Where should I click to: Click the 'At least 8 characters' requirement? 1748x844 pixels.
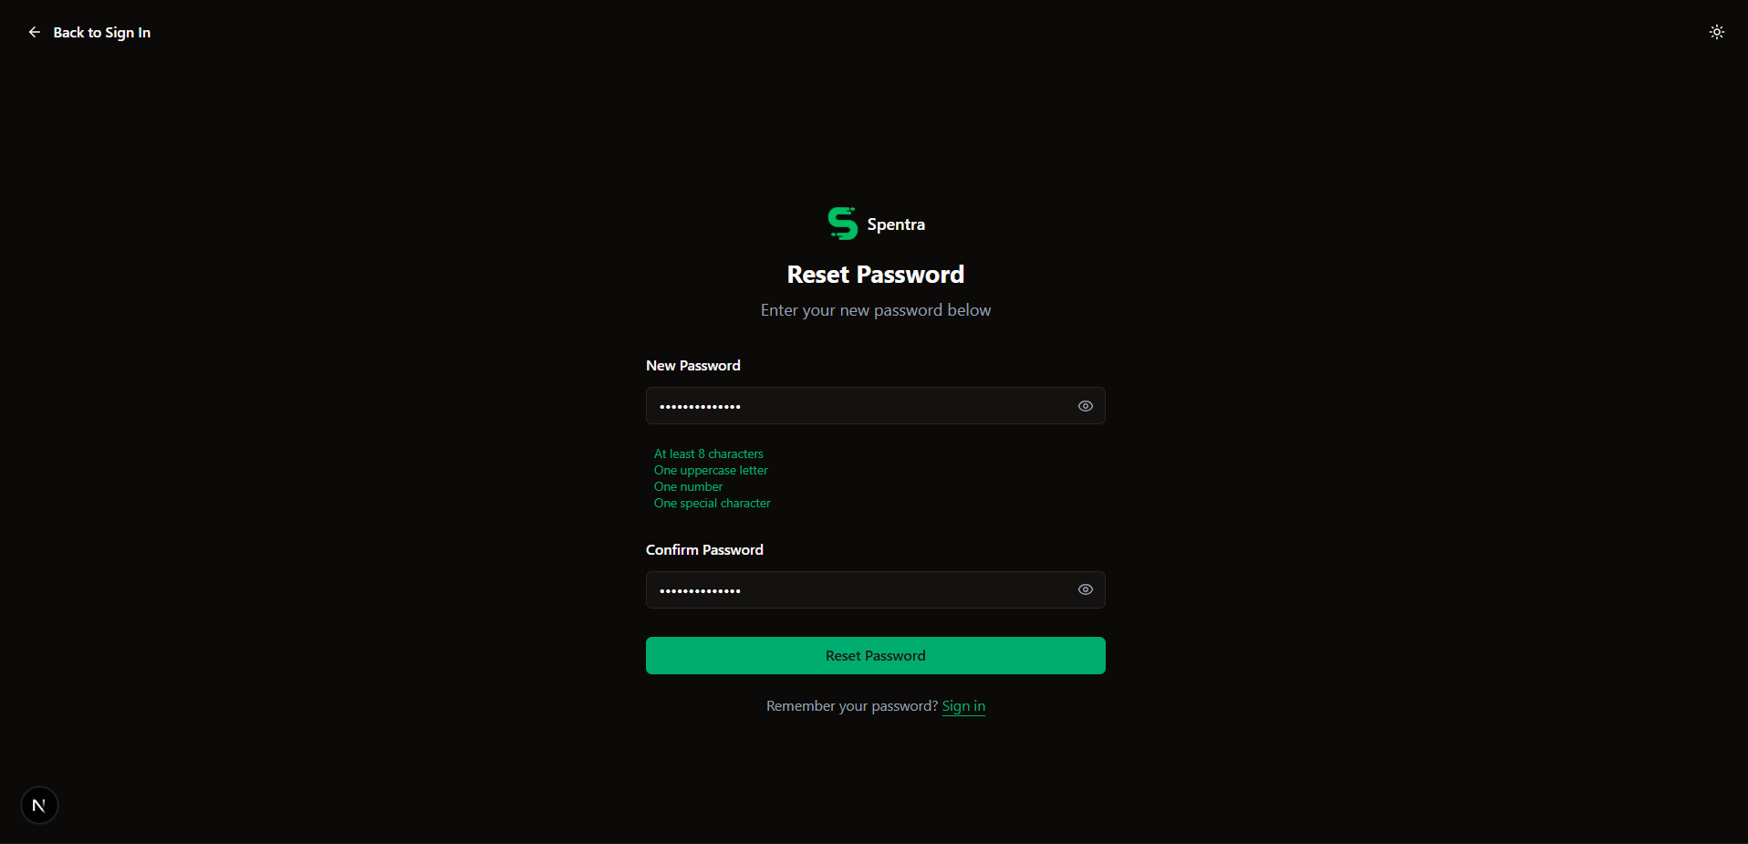click(709, 453)
